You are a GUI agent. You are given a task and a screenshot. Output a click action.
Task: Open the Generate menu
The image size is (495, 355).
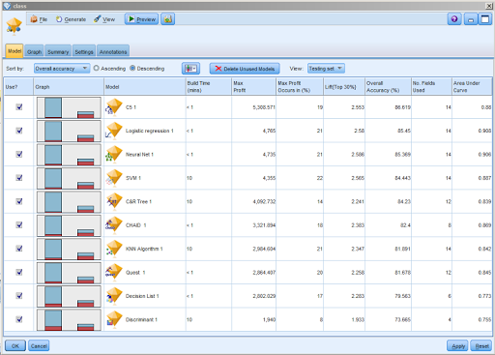point(71,19)
